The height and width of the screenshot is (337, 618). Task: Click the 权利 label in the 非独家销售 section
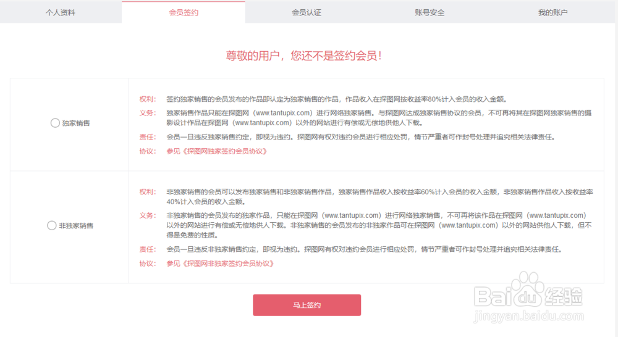click(148, 192)
